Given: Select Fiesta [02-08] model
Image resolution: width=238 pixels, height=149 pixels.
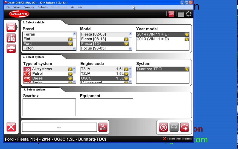Looking at the screenshot, I should (105, 34).
